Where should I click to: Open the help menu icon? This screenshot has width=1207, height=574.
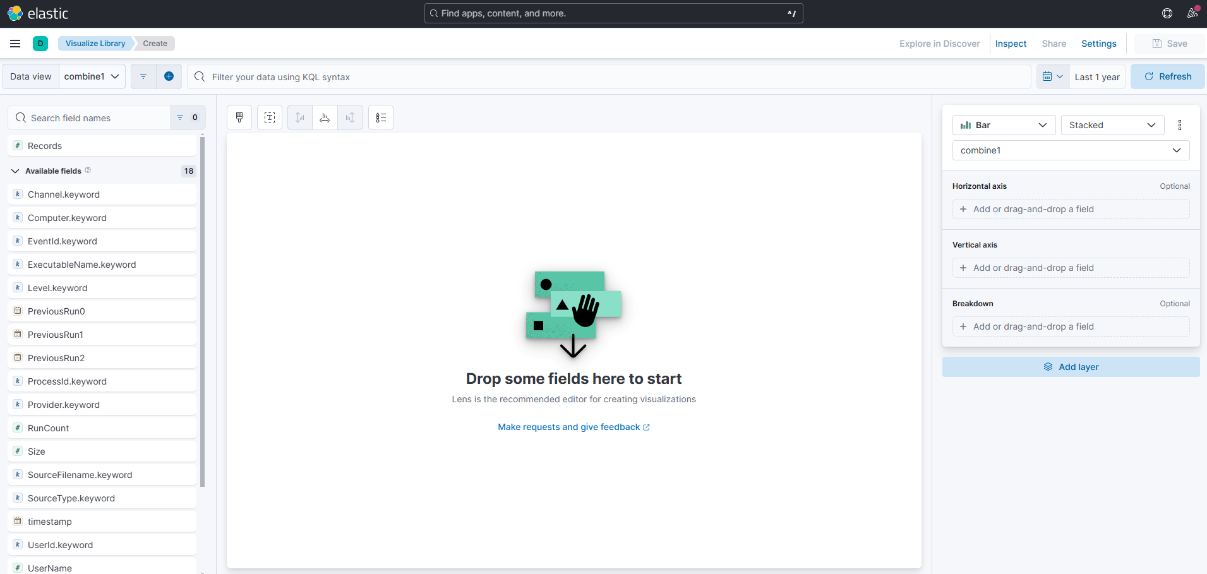pyautogui.click(x=1167, y=13)
